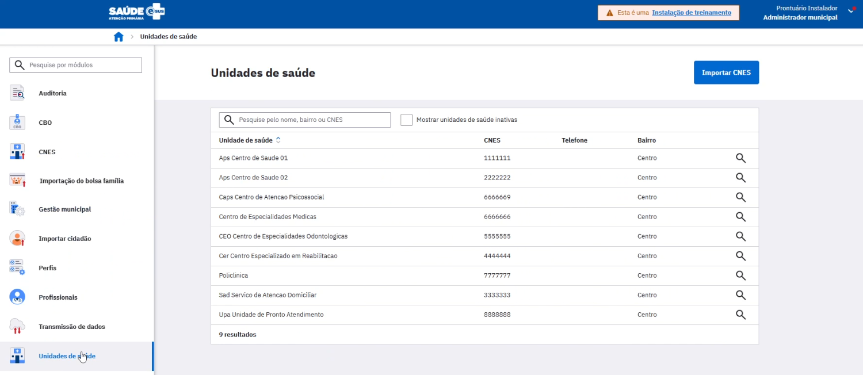Open magnifier for Caps Centro de Atencao Psicossocial

(x=740, y=197)
